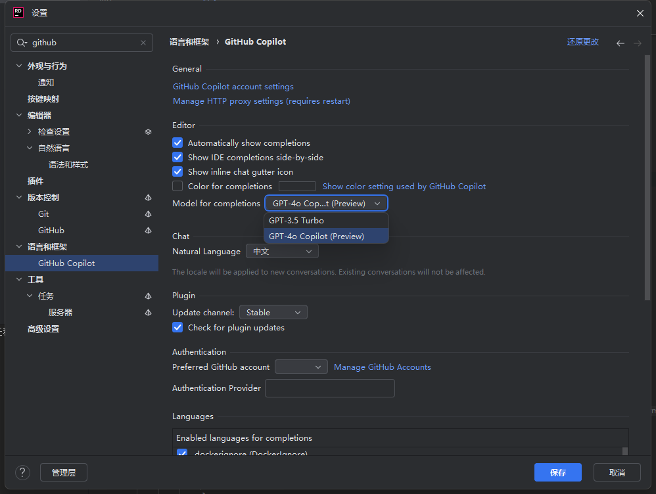Click the layers icon beside 检查设置
The height and width of the screenshot is (494, 656).
point(148,132)
